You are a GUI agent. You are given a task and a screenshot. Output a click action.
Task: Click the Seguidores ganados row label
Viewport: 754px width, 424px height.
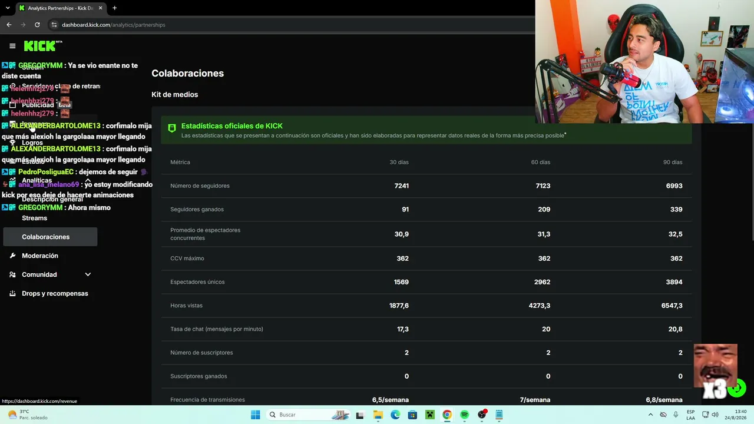[x=197, y=209]
